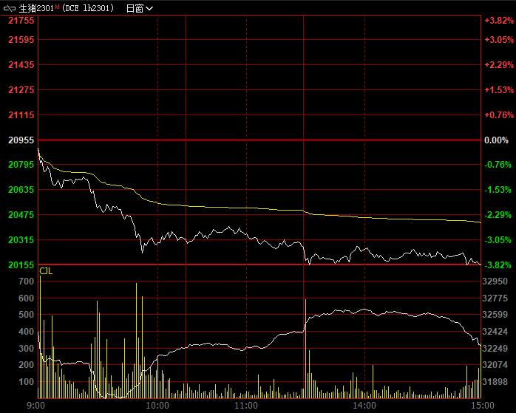Click the 11:00 time axis label
The image size is (516, 413).
(x=246, y=406)
